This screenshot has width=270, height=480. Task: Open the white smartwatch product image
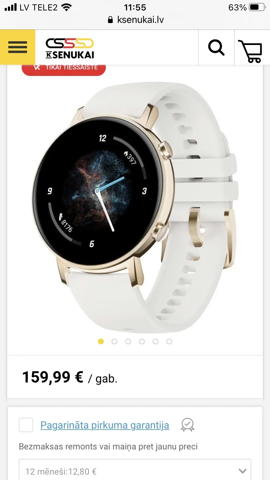(135, 207)
